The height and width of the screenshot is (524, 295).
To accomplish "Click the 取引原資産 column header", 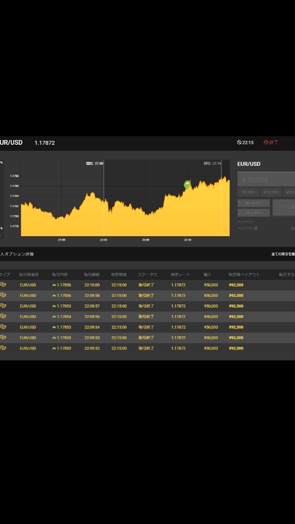I will coord(29,274).
